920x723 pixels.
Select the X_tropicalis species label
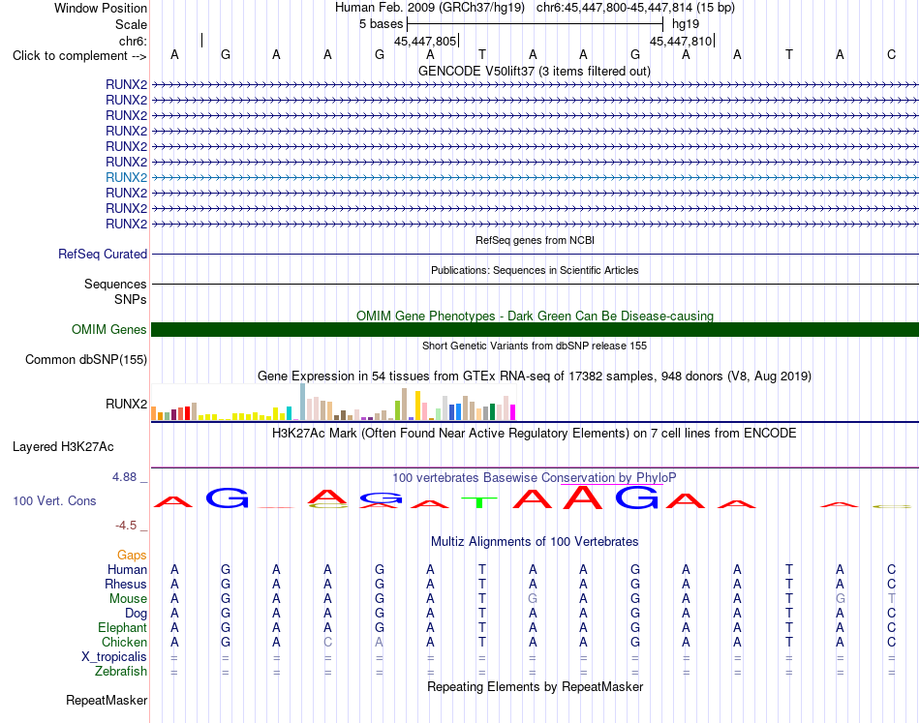114,657
